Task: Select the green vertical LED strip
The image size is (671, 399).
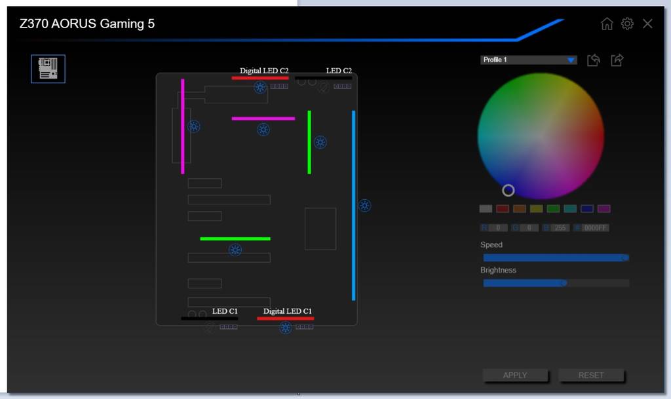Action: coord(309,142)
